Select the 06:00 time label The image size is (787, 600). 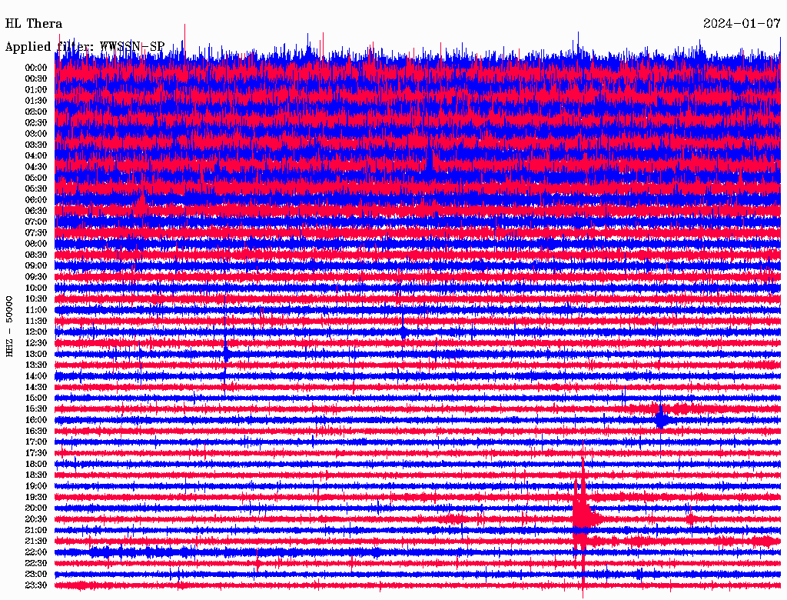[36, 200]
